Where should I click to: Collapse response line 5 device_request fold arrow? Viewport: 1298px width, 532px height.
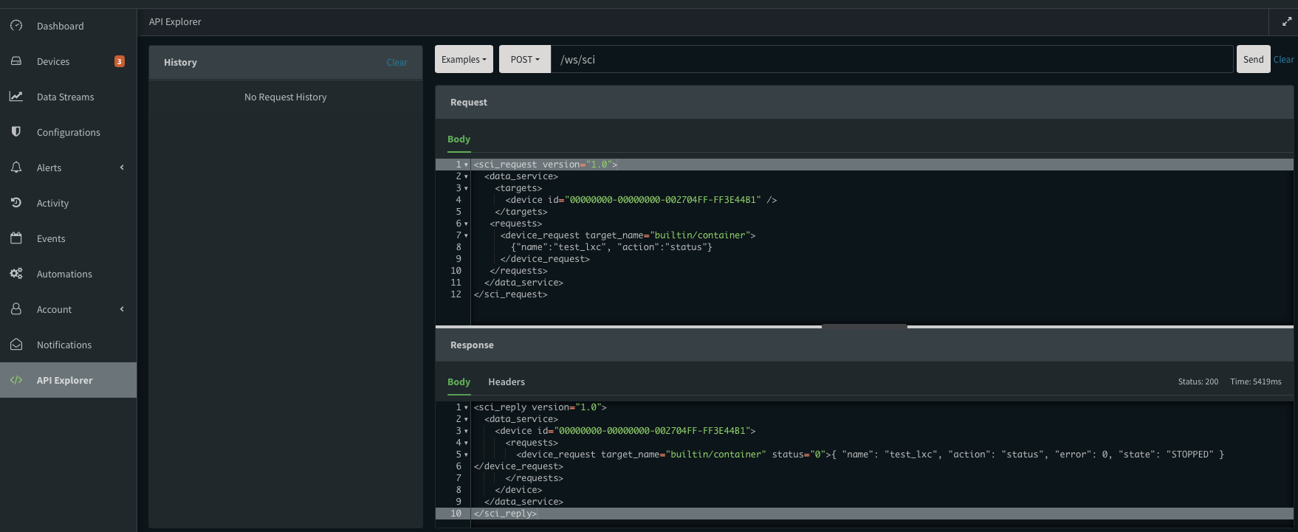(x=466, y=455)
